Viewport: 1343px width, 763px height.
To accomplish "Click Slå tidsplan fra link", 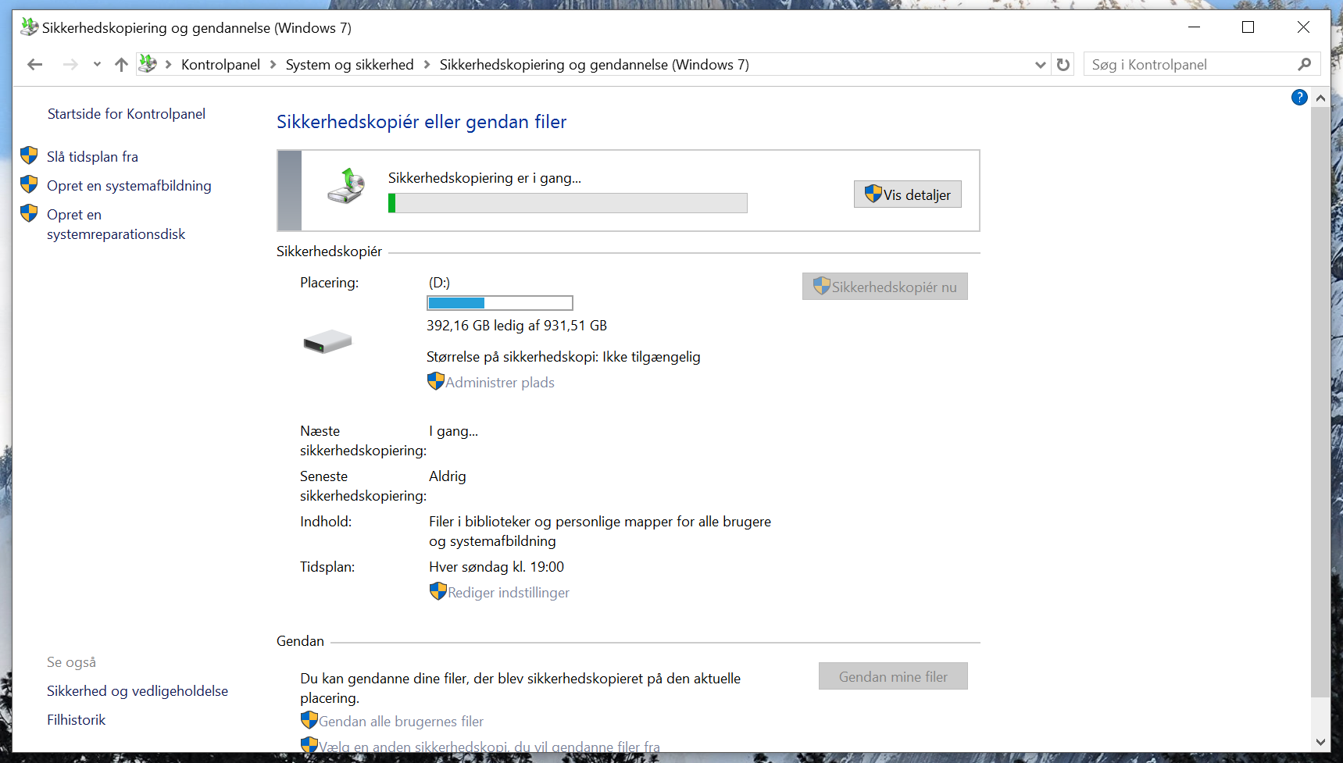I will click(x=92, y=157).
